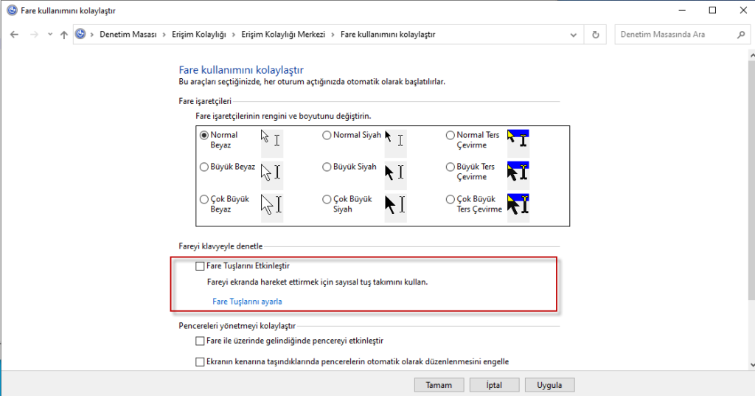Expand the chevron after Erişim Kolaylığı breadcrumb
This screenshot has width=755, height=396.
click(x=233, y=35)
